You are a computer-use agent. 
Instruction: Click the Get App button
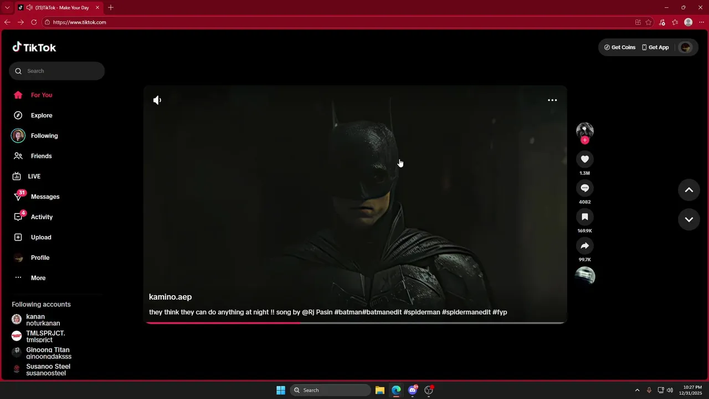655,48
